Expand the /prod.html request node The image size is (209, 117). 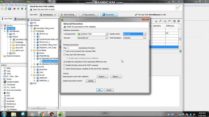[x=34, y=70]
